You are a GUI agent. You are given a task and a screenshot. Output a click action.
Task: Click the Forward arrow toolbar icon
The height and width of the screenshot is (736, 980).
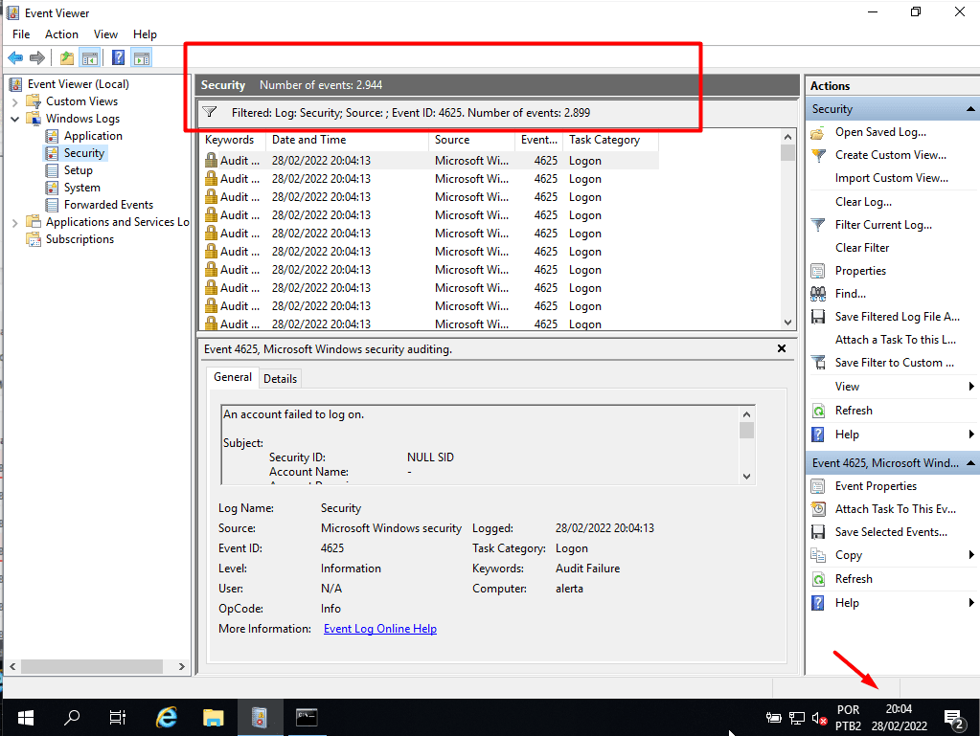(37, 58)
